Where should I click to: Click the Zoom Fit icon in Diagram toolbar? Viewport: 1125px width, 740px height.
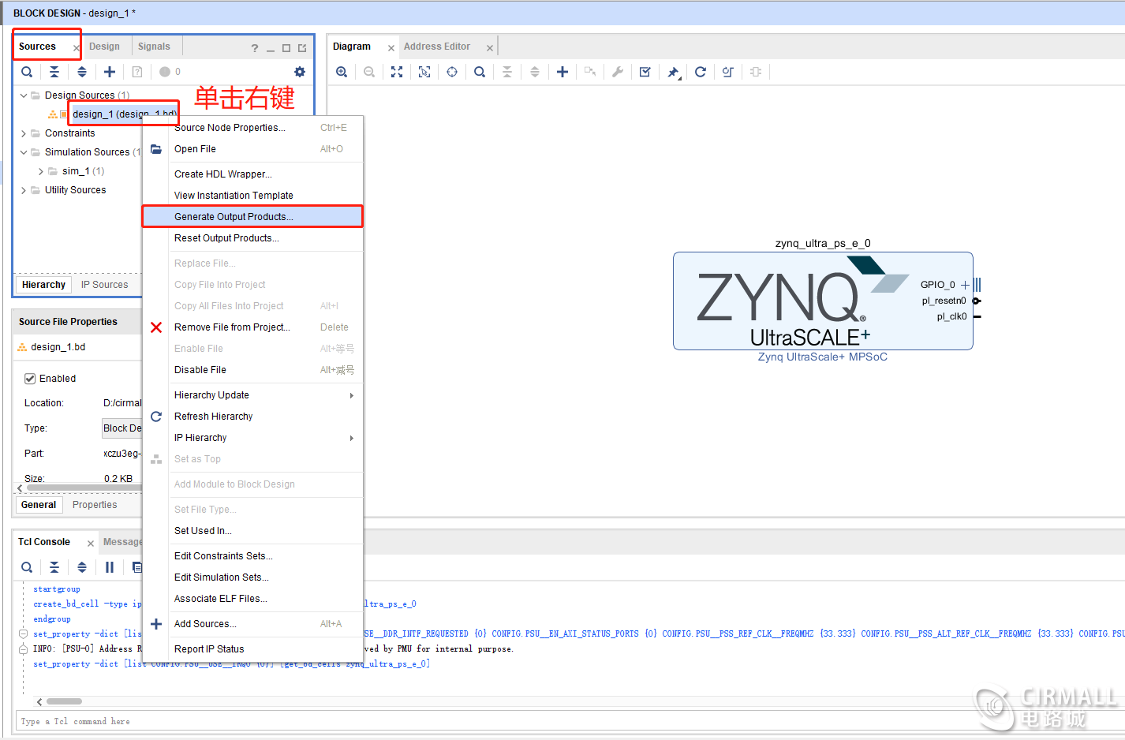(x=397, y=72)
